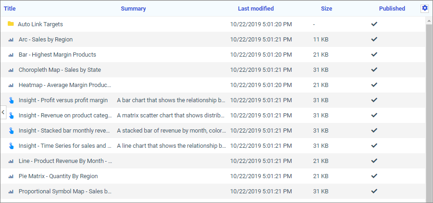Screen dimensions: 433x203
Task: Click chart icon beside Arc - Sales by Region
Action: coord(11,40)
